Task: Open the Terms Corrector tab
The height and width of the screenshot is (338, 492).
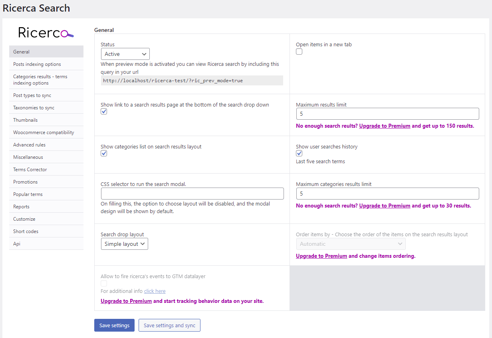Action: tap(30, 170)
